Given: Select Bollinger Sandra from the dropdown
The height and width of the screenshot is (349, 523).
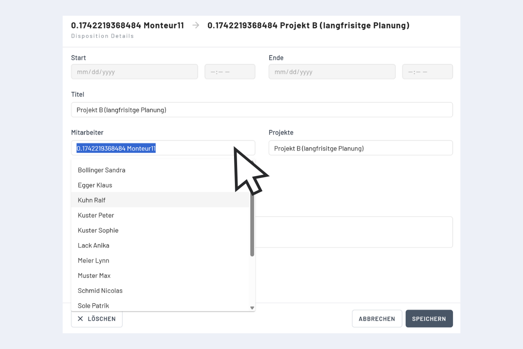Looking at the screenshot, I should pos(102,170).
